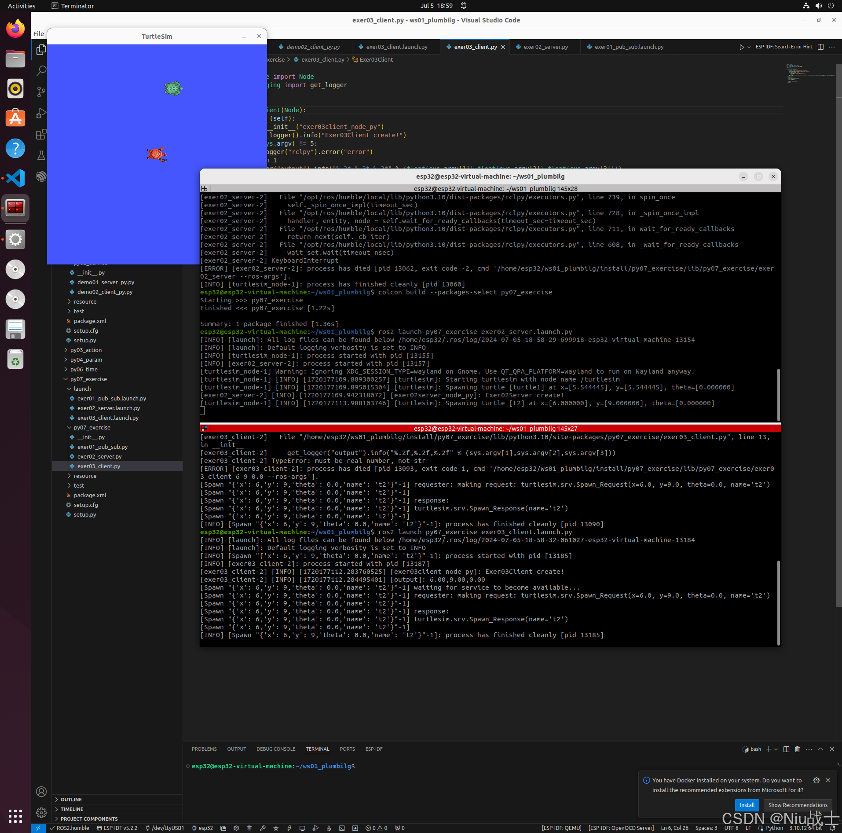842x833 pixels.
Task: Expand the py06_time folder
Action: 84,369
